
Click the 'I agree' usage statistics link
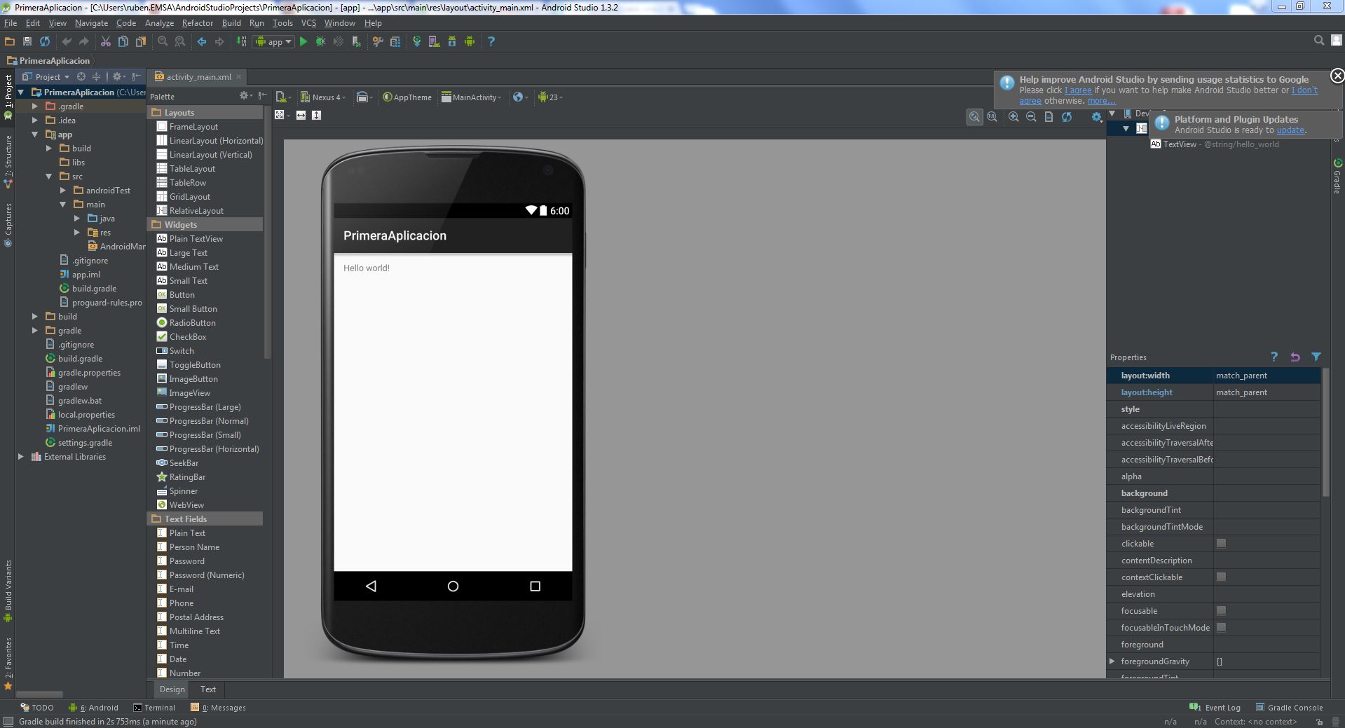pos(1078,90)
